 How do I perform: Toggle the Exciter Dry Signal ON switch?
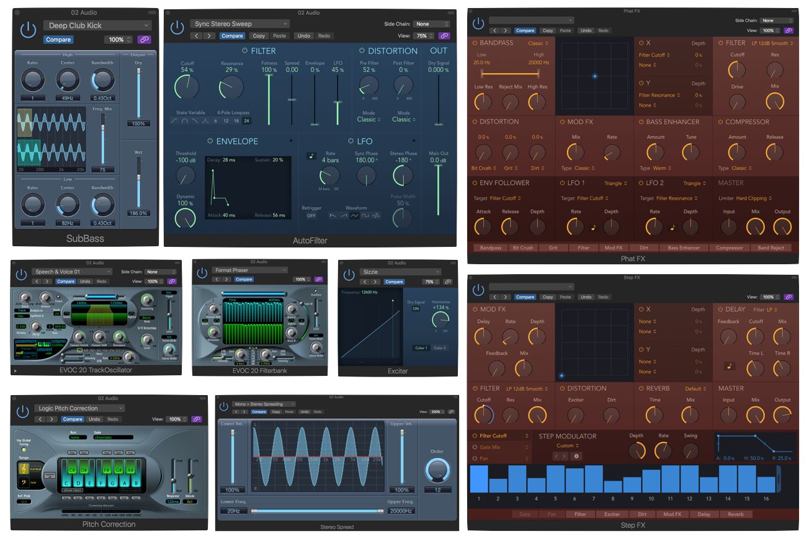(416, 308)
